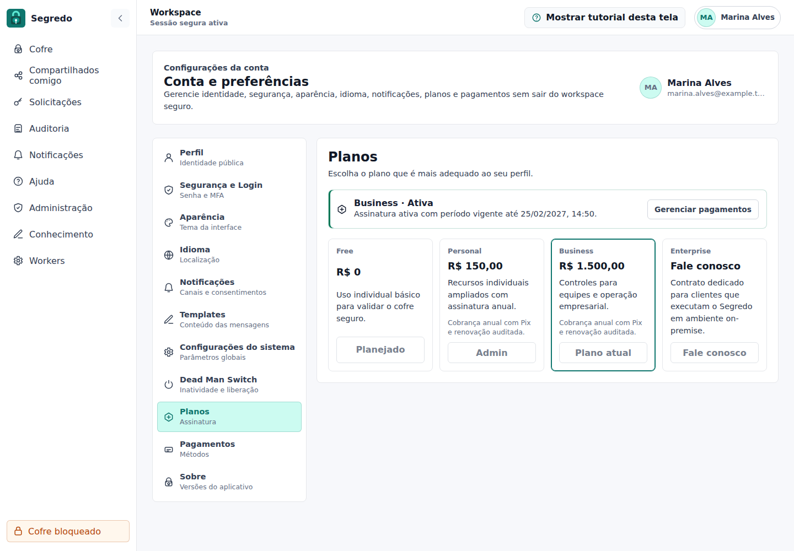The image size is (794, 551).
Task: Open the Templates settings section
Action: coord(229,320)
